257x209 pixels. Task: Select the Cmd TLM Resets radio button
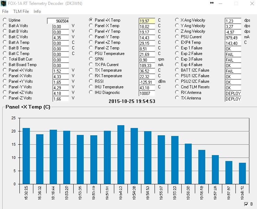pyautogui.click(x=177, y=87)
